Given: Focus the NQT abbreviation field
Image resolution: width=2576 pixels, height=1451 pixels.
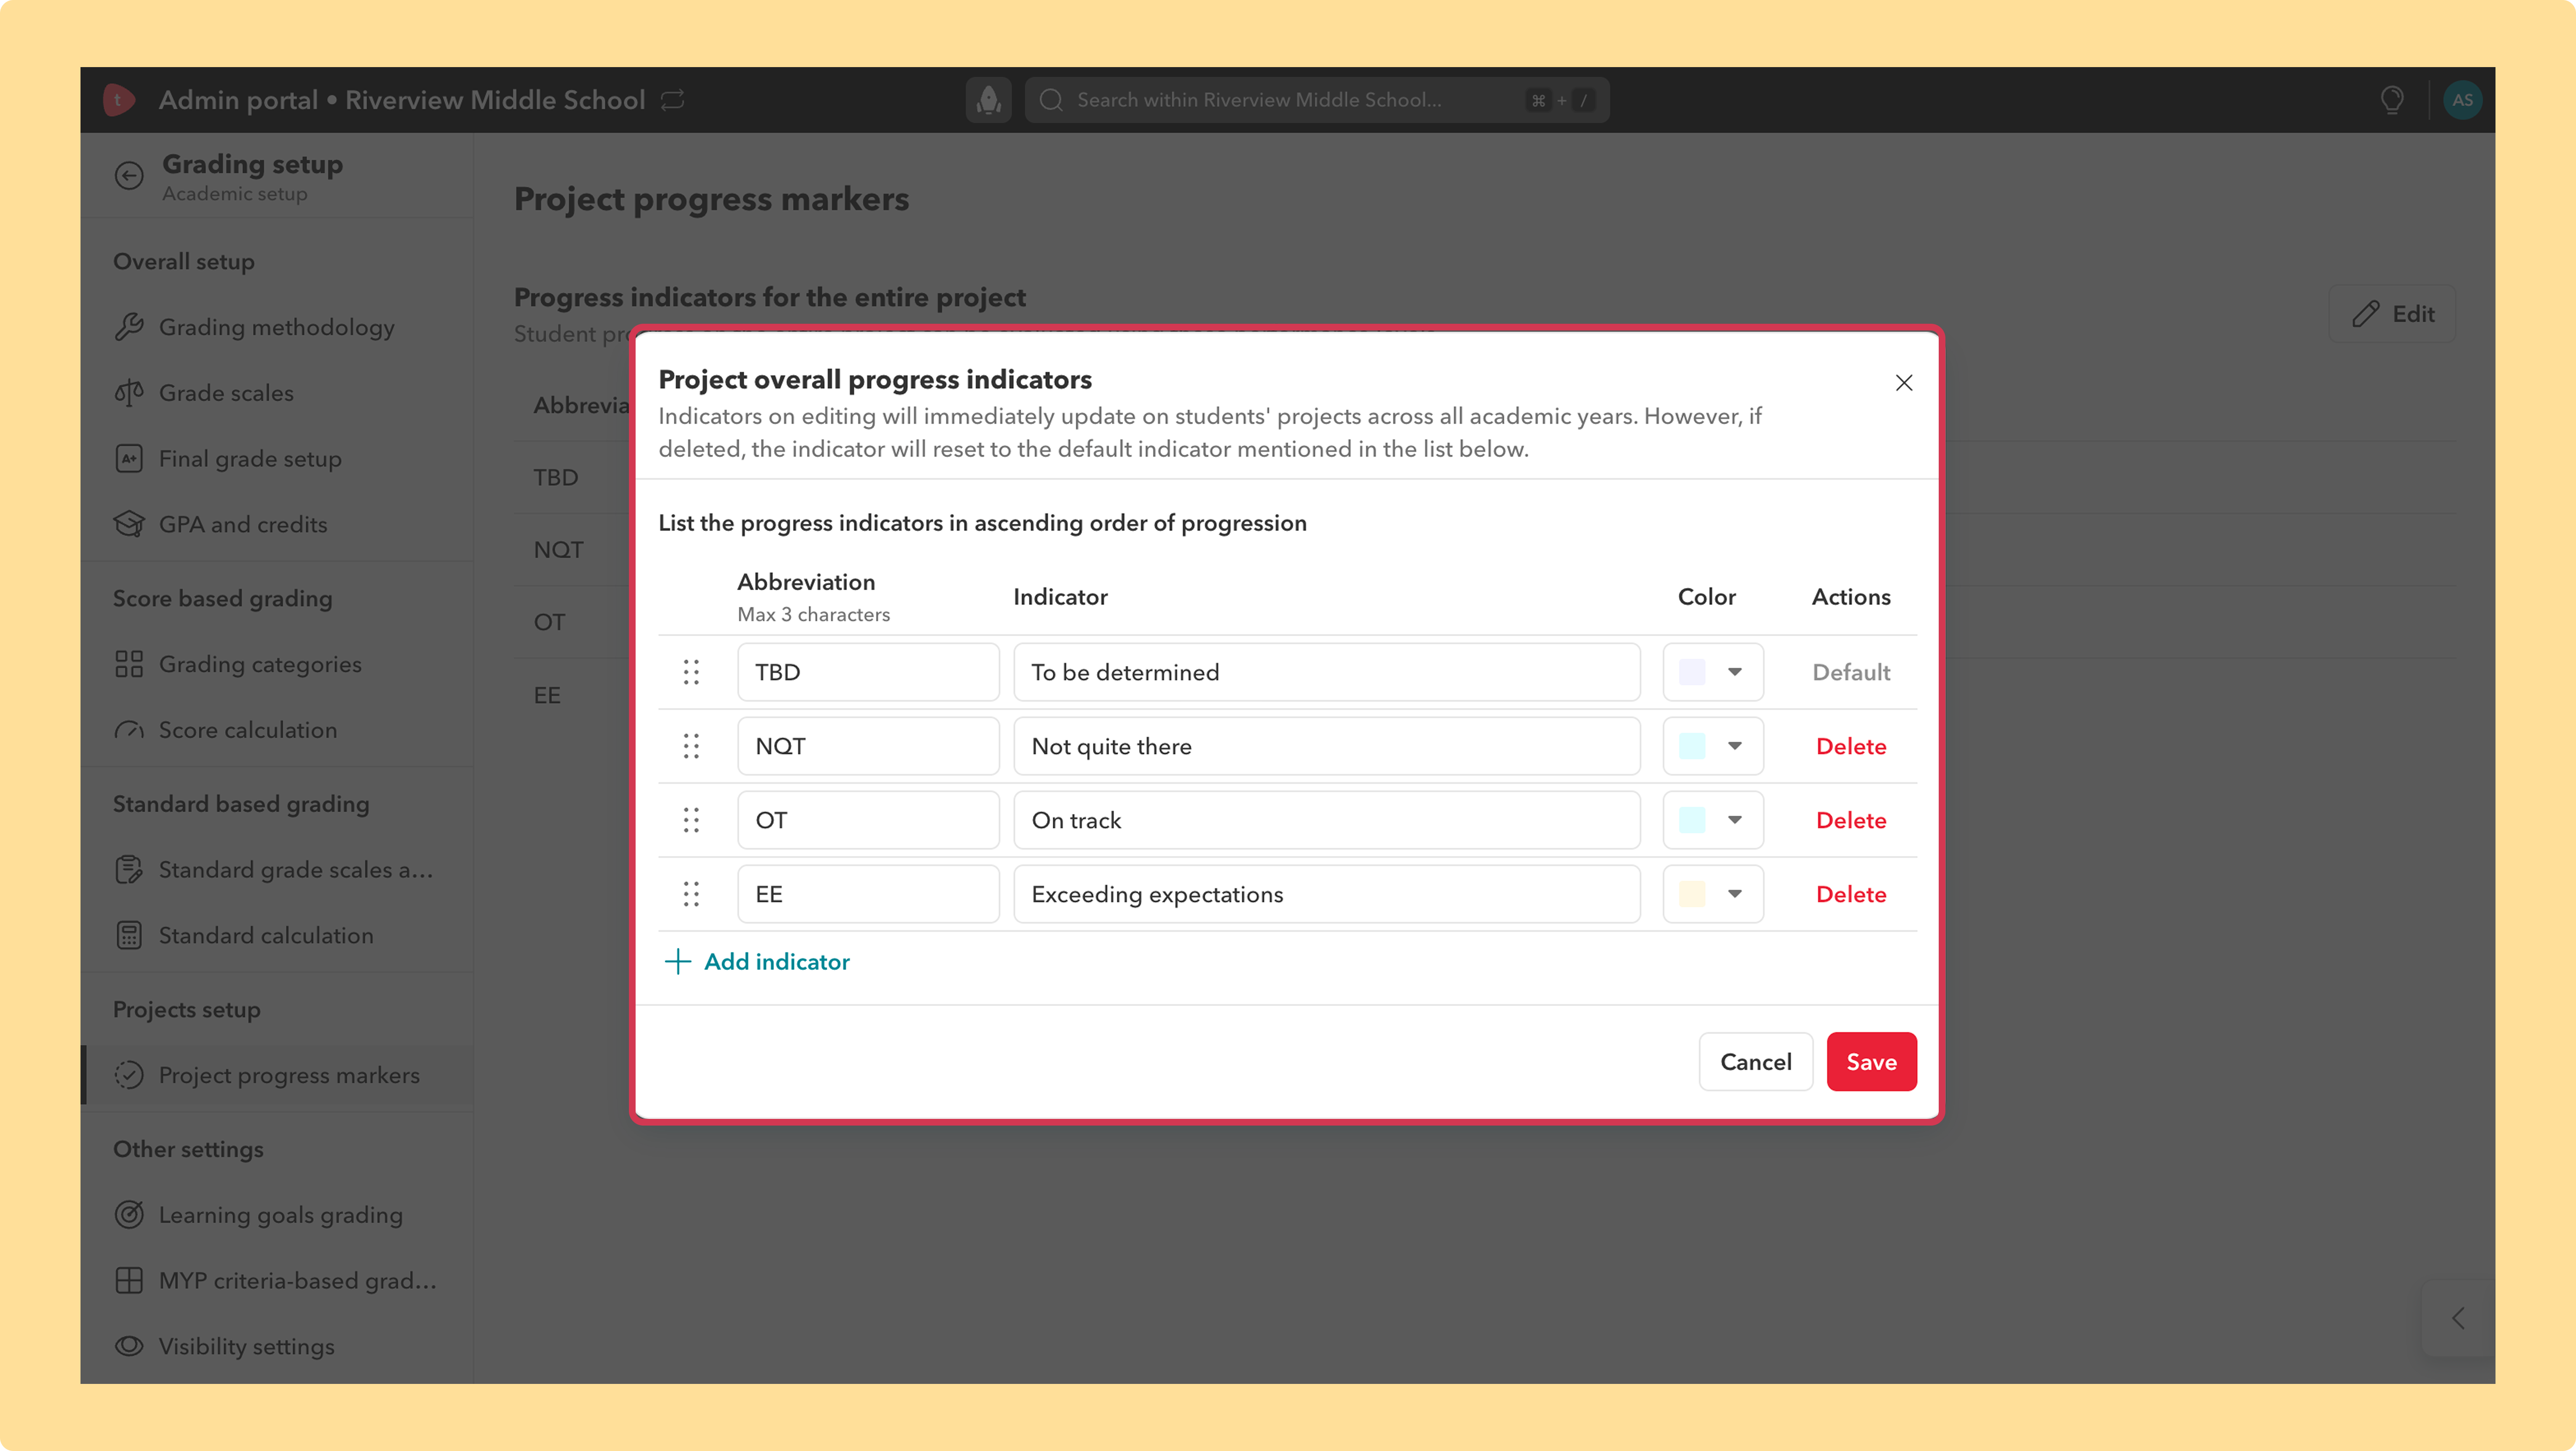Looking at the screenshot, I should [x=868, y=746].
